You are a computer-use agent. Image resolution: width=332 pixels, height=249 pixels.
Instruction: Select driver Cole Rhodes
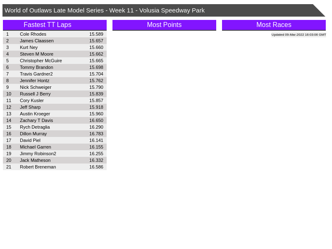pyautogui.click(x=33, y=34)
